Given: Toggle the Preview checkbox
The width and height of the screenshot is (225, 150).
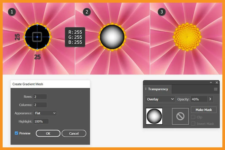Looking at the screenshot, I should (x=16, y=133).
